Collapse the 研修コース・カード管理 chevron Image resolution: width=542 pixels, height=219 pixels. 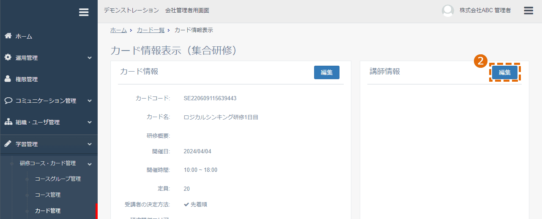90,164
